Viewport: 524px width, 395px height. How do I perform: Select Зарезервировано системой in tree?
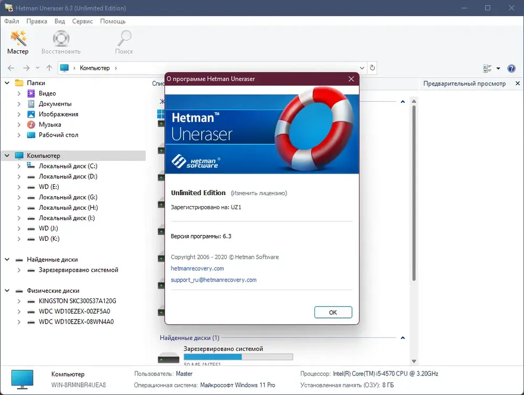78,270
